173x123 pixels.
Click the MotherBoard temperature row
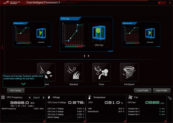click(106, 112)
